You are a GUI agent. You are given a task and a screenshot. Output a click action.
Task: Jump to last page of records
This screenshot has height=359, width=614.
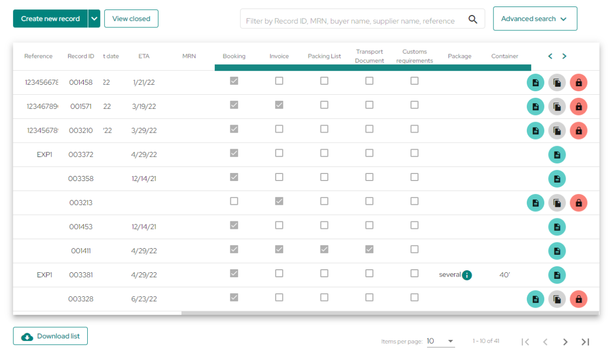pos(586,342)
